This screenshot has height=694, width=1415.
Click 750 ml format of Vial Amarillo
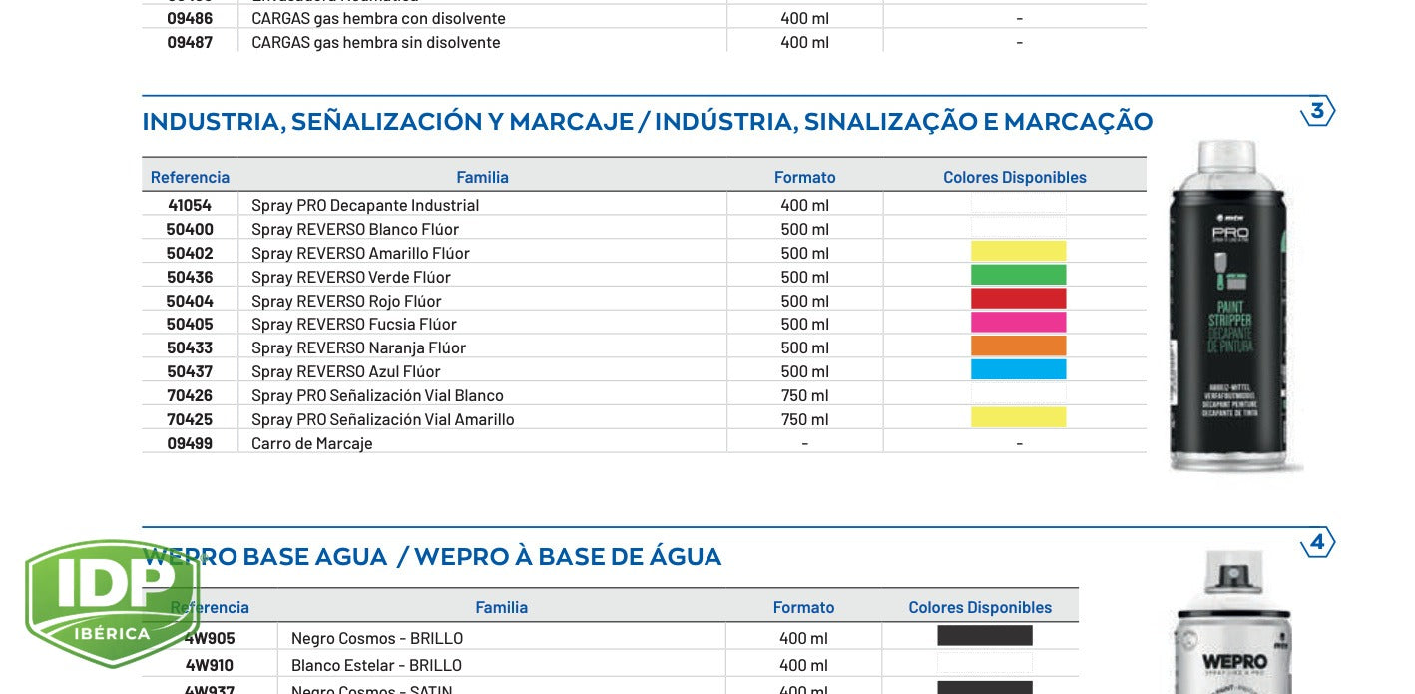[804, 419]
